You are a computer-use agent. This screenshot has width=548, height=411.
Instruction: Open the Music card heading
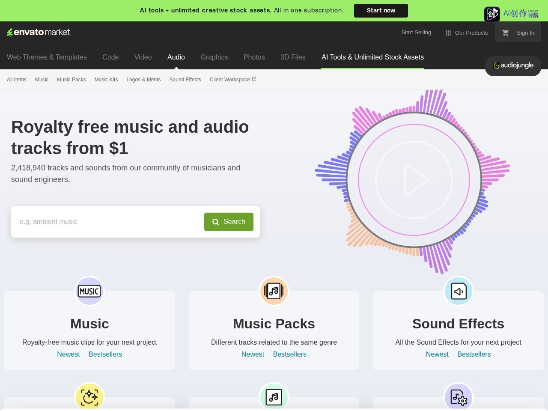tap(89, 324)
